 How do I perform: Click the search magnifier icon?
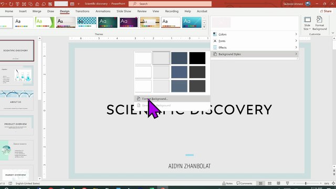[134, 4]
